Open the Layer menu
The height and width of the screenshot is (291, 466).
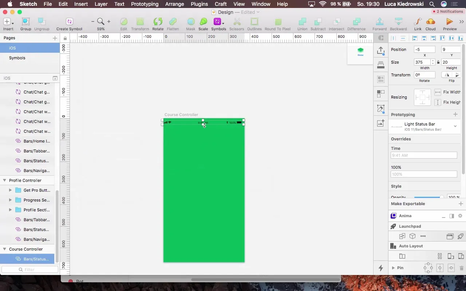[x=101, y=4]
